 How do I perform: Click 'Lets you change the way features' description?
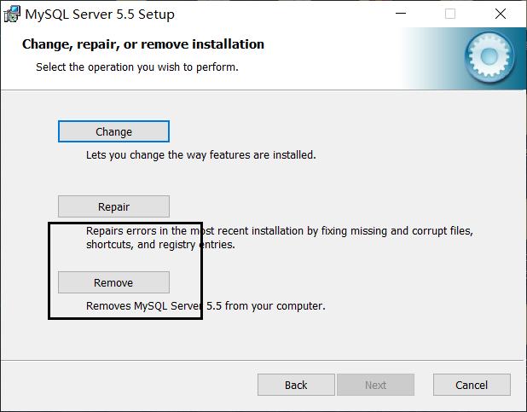(x=201, y=155)
